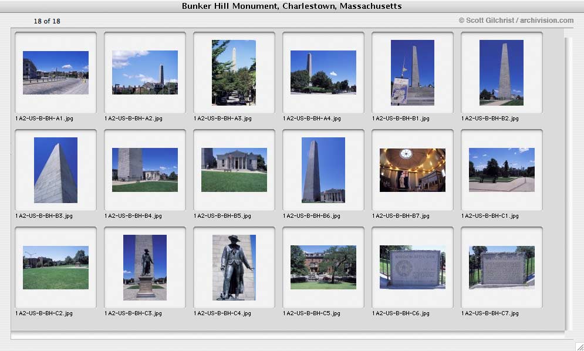Click the filename label 1A2-US-B-BH-C4.jpg
This screenshot has width=584, height=351.
pyautogui.click(x=222, y=313)
